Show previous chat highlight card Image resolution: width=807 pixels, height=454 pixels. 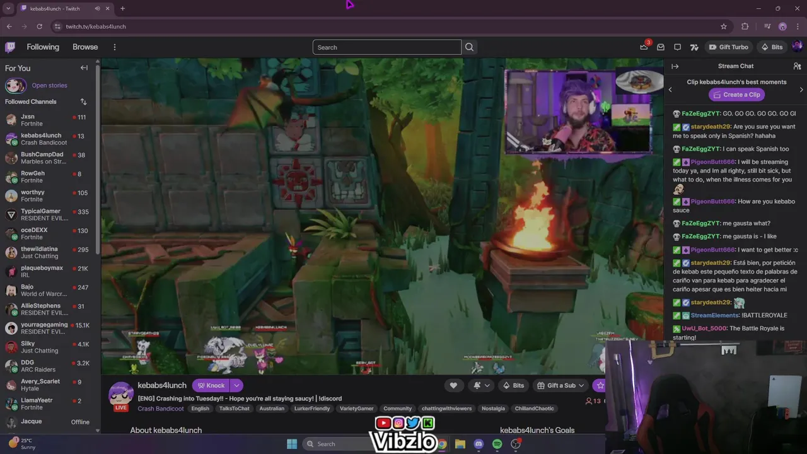pos(670,90)
